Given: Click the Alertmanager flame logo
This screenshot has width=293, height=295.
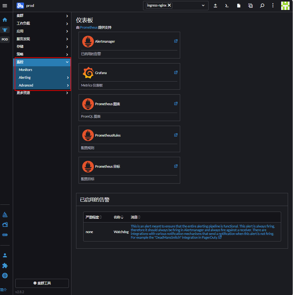Looking at the screenshot, I should 88,41.
